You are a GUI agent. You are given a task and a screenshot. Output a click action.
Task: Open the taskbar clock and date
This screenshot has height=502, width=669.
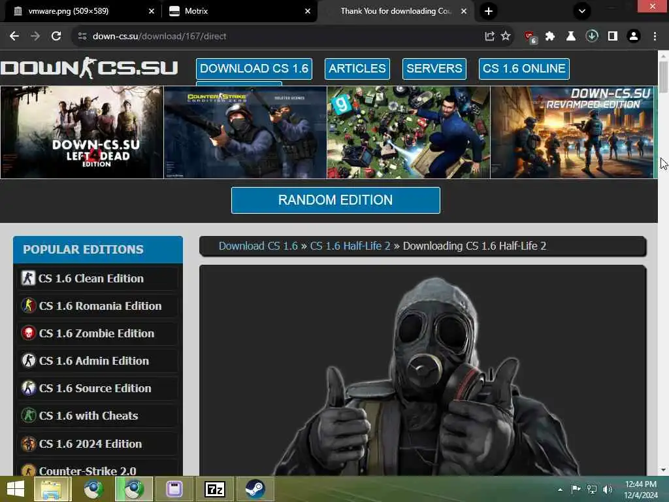coord(641,490)
